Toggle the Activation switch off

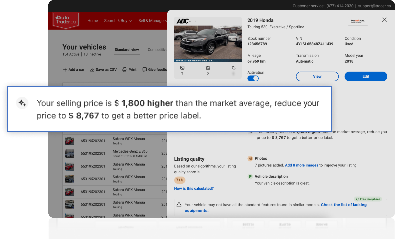click(x=253, y=78)
